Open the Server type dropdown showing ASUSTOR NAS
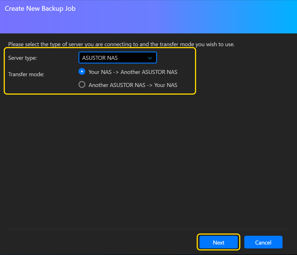 pyautogui.click(x=118, y=58)
